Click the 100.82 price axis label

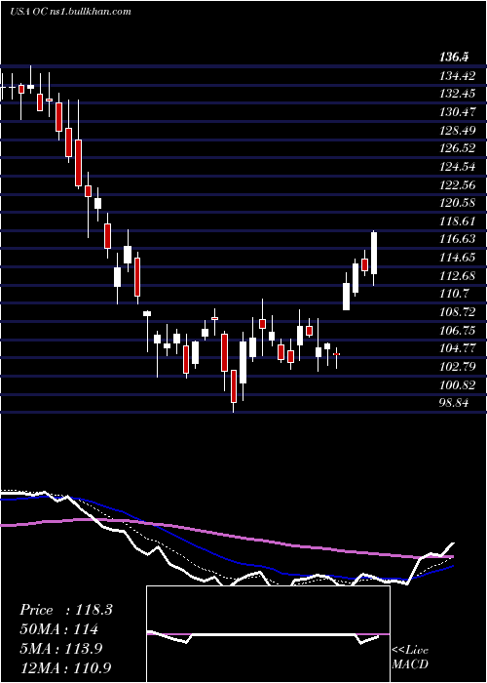[458, 385]
